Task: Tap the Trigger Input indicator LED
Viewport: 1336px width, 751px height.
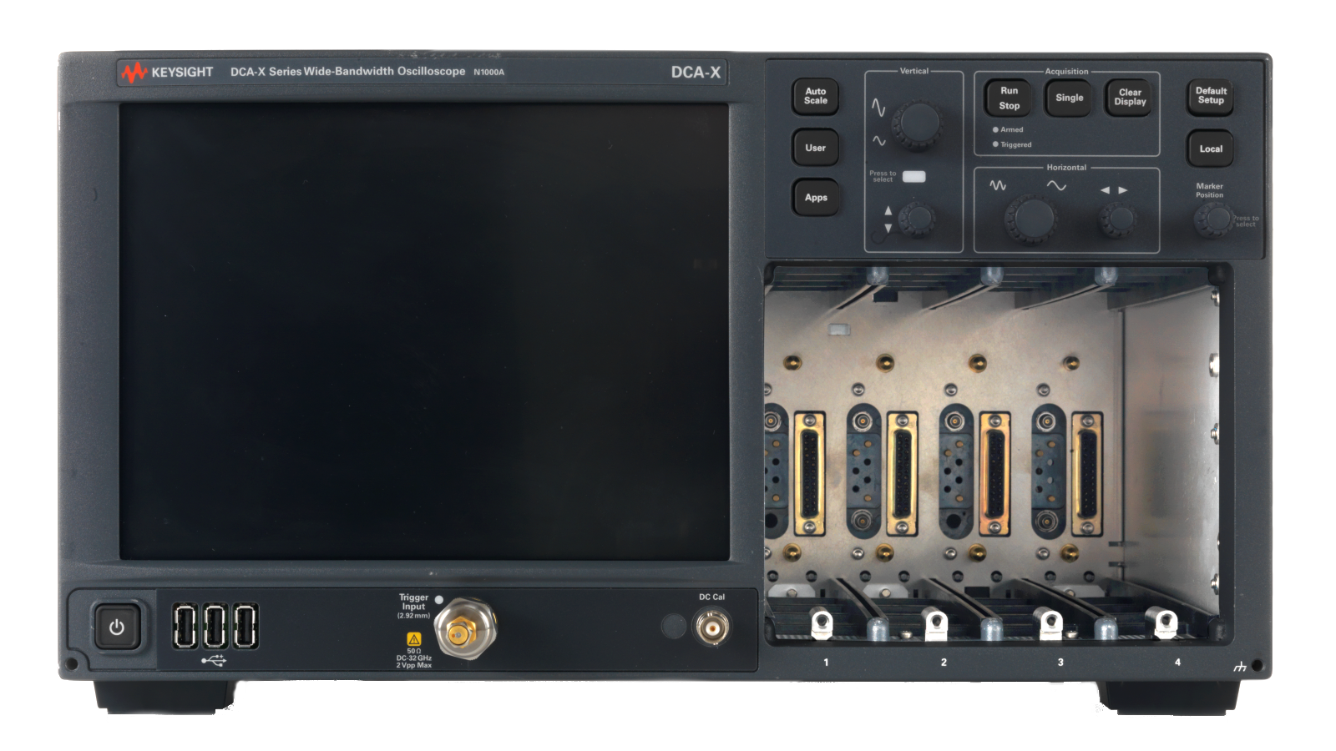Action: pyautogui.click(x=439, y=599)
